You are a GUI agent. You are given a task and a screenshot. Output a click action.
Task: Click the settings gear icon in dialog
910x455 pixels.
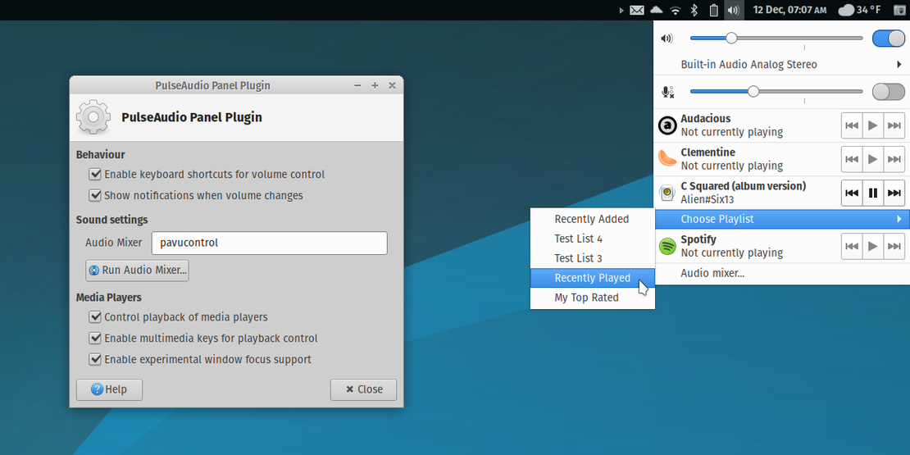pos(93,117)
